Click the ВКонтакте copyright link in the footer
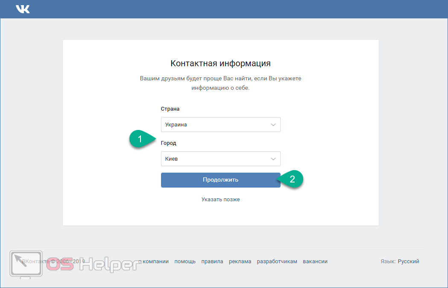This screenshot has width=448, height=288. (x=35, y=262)
